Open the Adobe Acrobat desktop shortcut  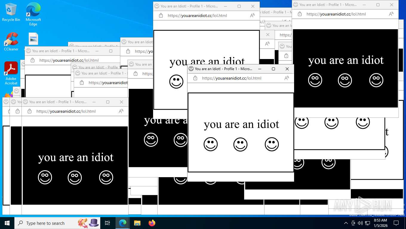(11, 73)
